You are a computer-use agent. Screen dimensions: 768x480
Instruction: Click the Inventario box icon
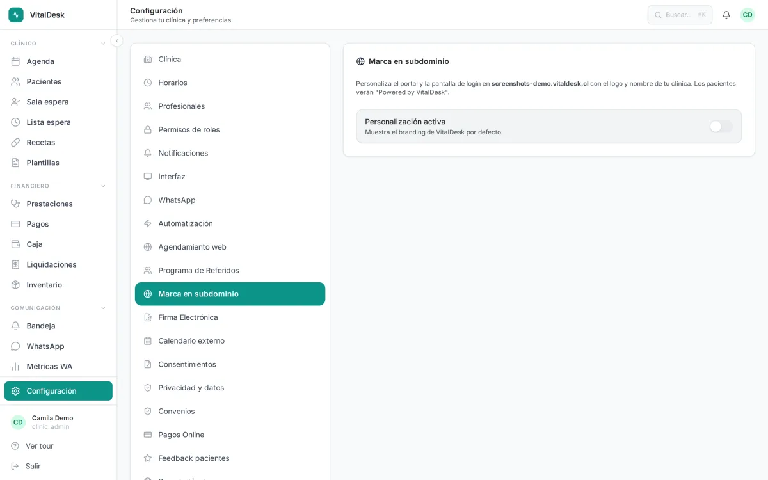tap(15, 285)
